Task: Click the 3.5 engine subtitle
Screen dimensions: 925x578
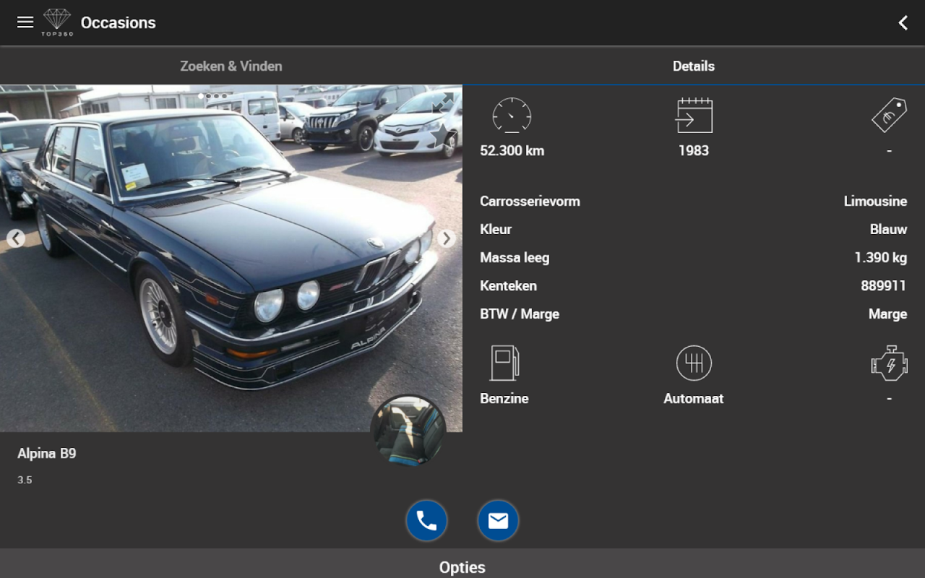Action: (25, 480)
